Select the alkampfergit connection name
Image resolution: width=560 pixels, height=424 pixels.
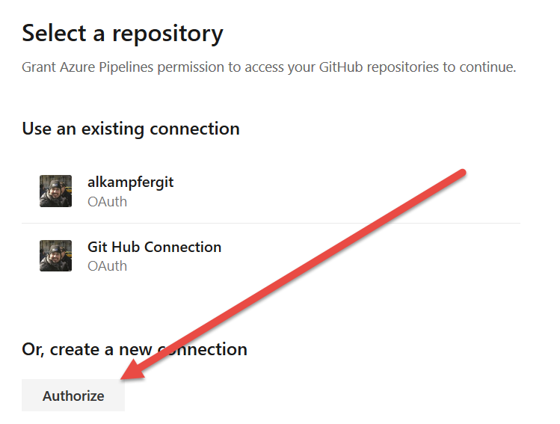[130, 182]
